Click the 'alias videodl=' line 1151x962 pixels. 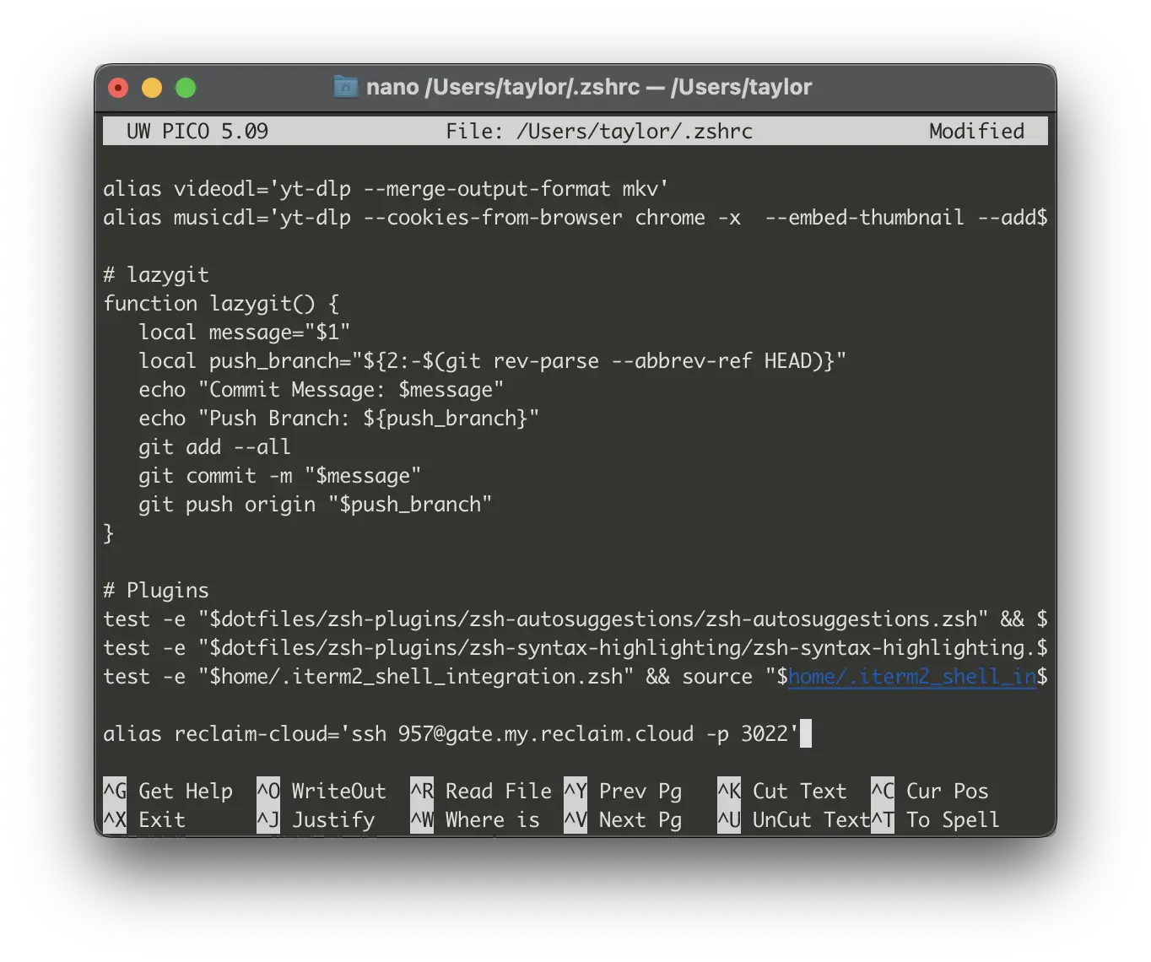pos(386,189)
